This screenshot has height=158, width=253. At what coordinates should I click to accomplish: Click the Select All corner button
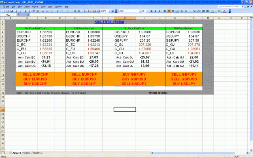click(x=2, y=18)
